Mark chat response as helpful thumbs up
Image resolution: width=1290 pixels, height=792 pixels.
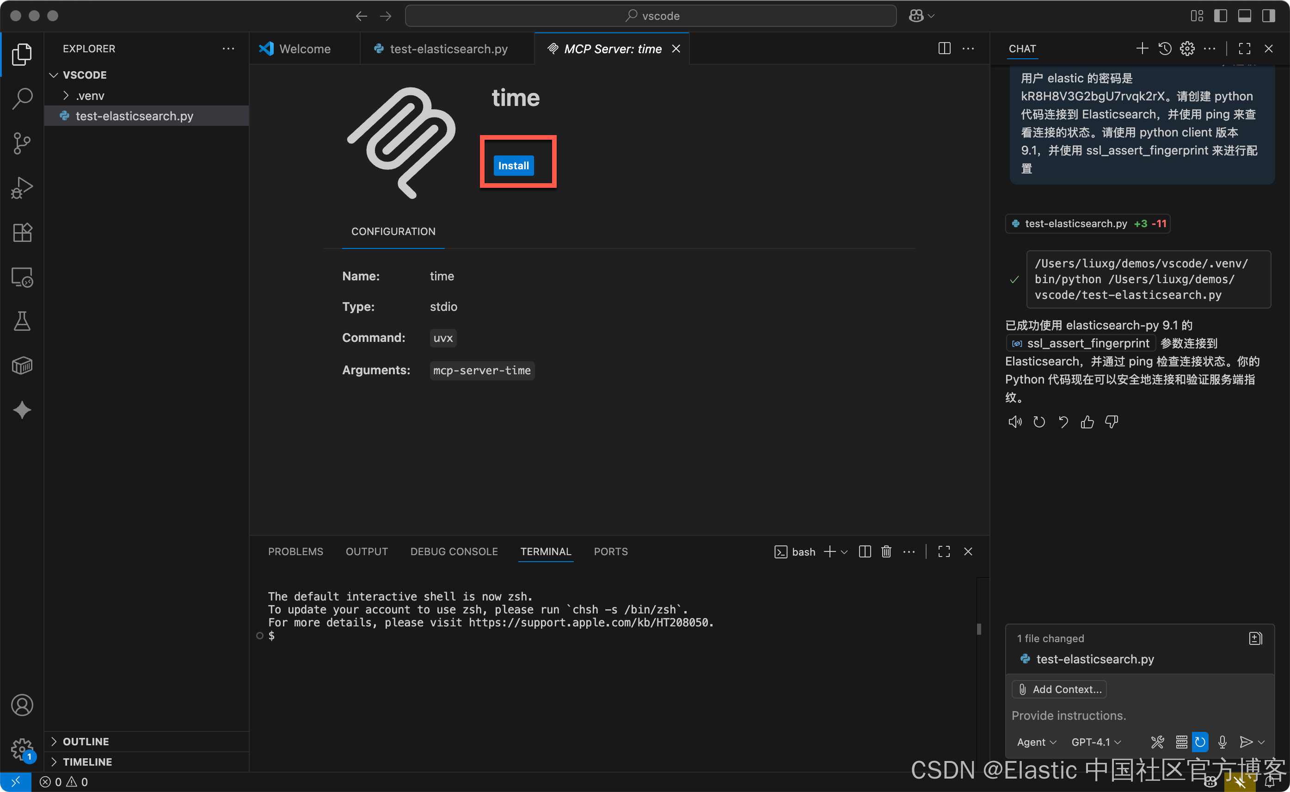click(1087, 422)
